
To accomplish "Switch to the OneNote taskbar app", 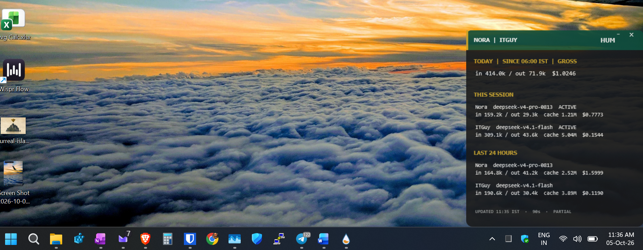I will coord(100,239).
